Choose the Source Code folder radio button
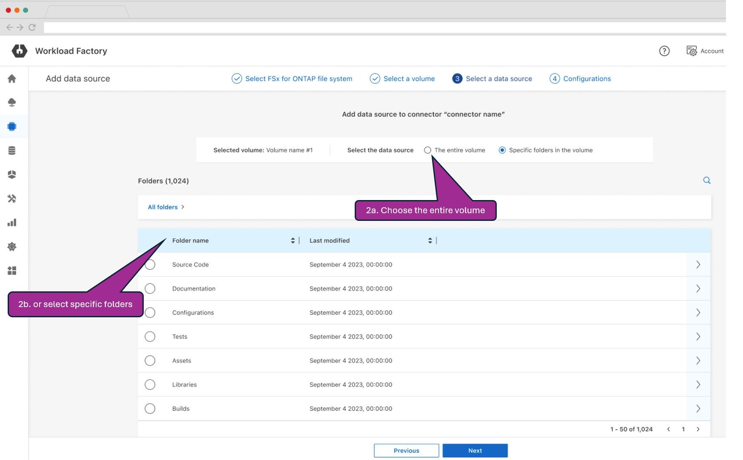This screenshot has width=743, height=460. [x=150, y=264]
